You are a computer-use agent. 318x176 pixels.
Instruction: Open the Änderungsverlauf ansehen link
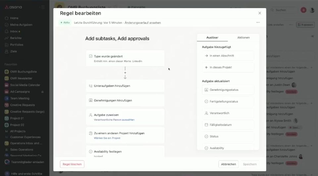(143, 23)
